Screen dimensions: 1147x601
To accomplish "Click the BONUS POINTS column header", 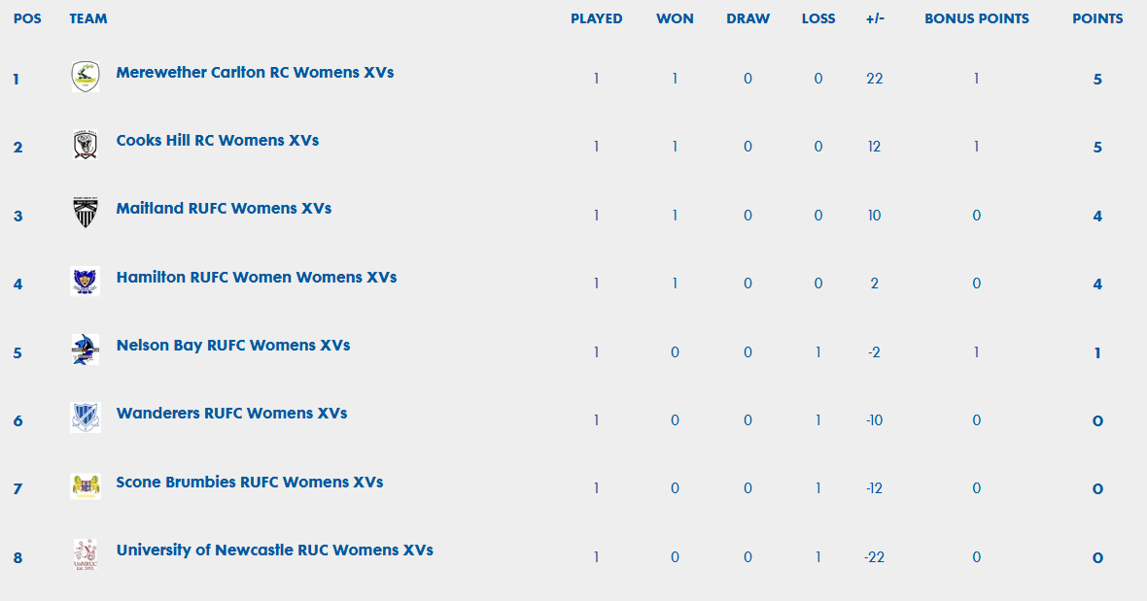I will [x=977, y=19].
